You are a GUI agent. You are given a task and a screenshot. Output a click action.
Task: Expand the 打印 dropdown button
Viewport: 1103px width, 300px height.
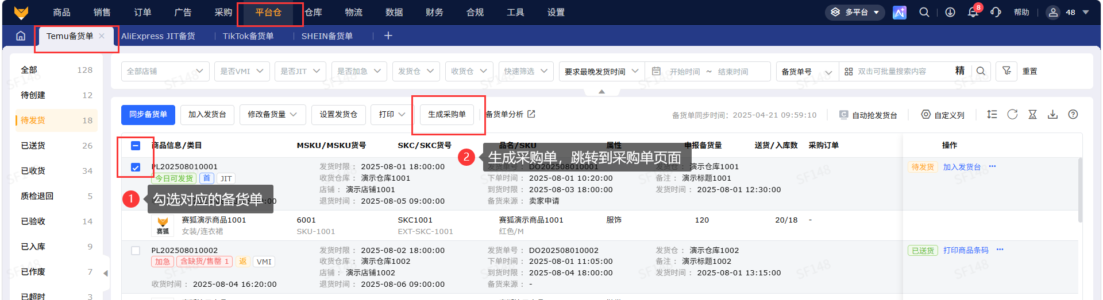392,115
